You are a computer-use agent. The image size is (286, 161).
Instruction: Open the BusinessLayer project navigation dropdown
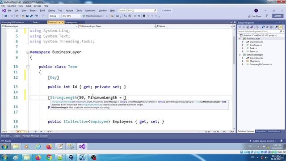click(x=40, y=26)
